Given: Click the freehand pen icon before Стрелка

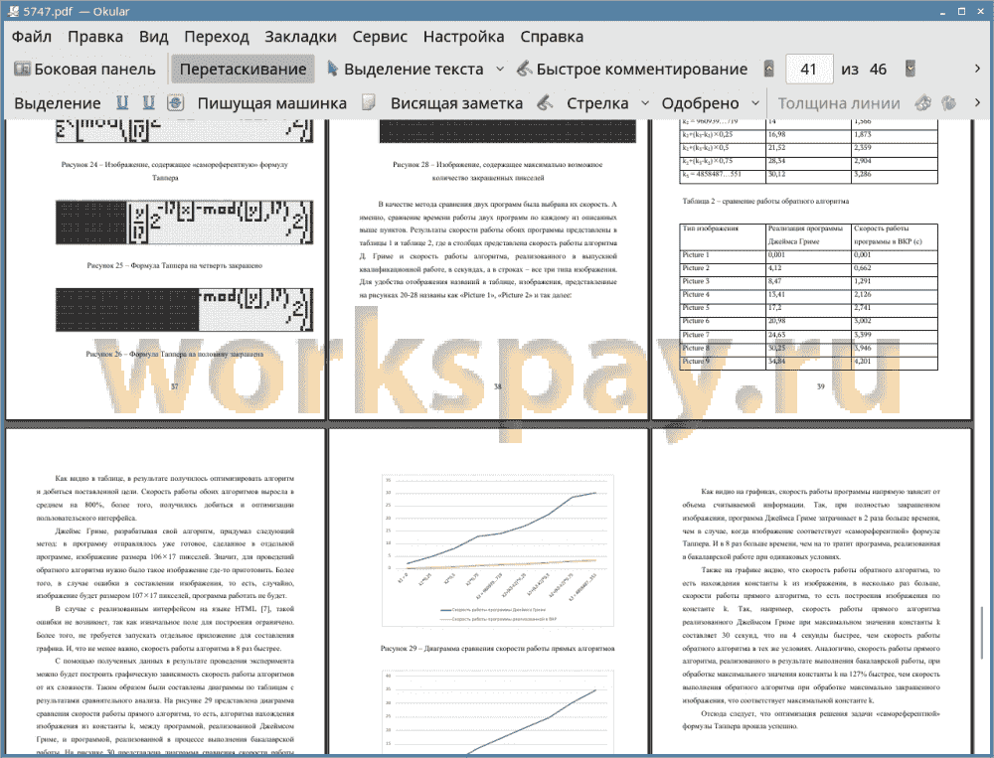Looking at the screenshot, I should tap(545, 102).
